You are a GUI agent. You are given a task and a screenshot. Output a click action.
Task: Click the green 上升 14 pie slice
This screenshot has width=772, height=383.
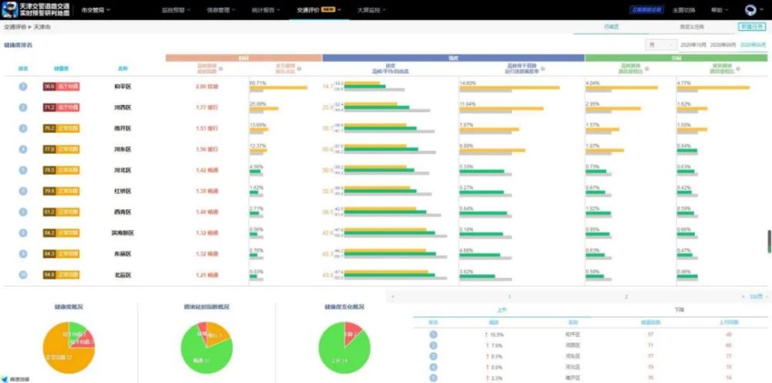340,357
